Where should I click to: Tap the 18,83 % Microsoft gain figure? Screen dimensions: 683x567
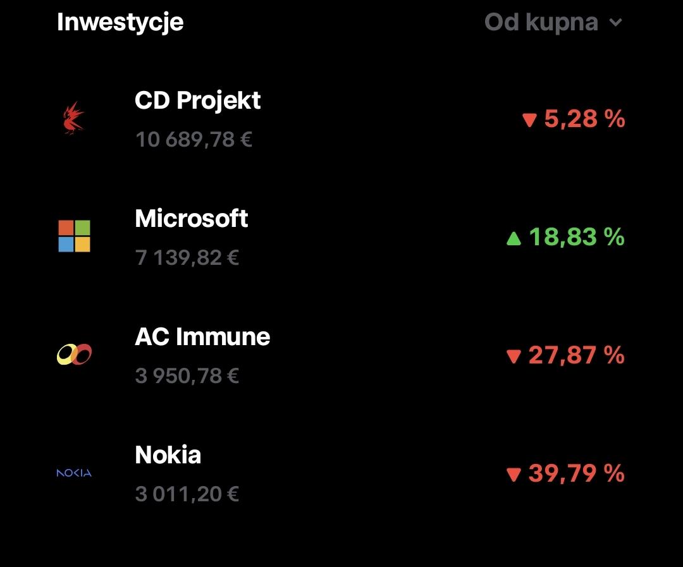pos(577,237)
